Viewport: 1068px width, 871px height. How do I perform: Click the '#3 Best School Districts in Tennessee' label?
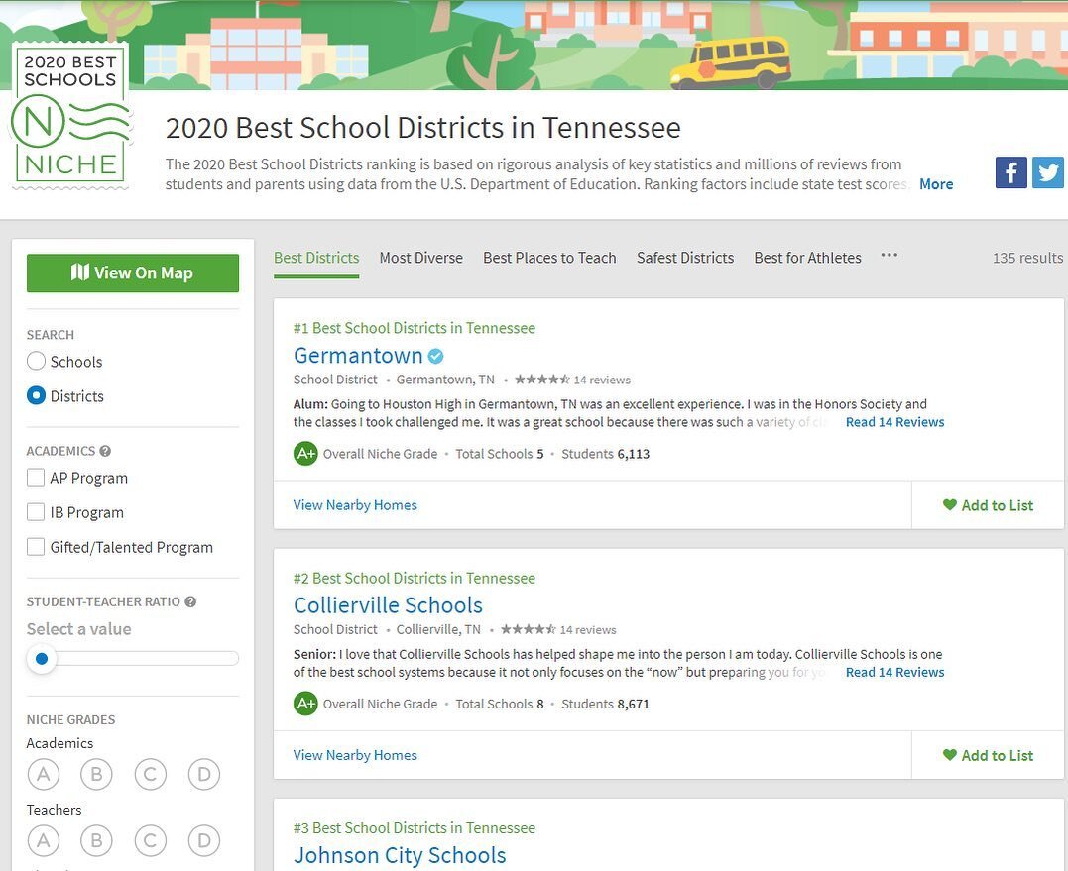point(415,828)
